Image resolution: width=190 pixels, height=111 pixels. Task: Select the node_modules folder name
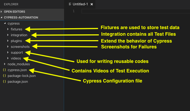click(19, 64)
